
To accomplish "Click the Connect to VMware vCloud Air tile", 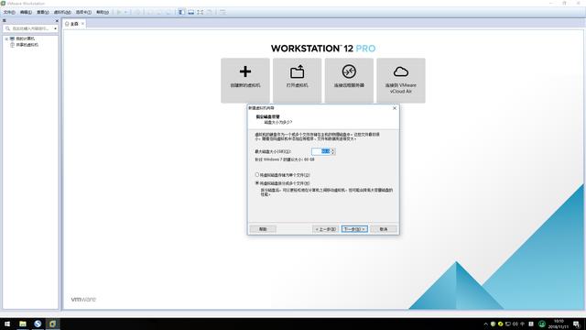I will 401,80.
